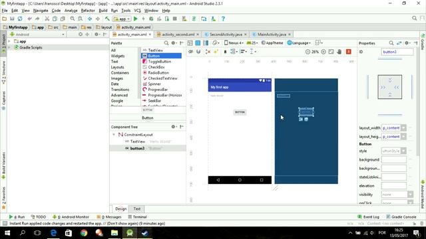
Task: Select Blueprint surface view icon
Action: [198, 42]
